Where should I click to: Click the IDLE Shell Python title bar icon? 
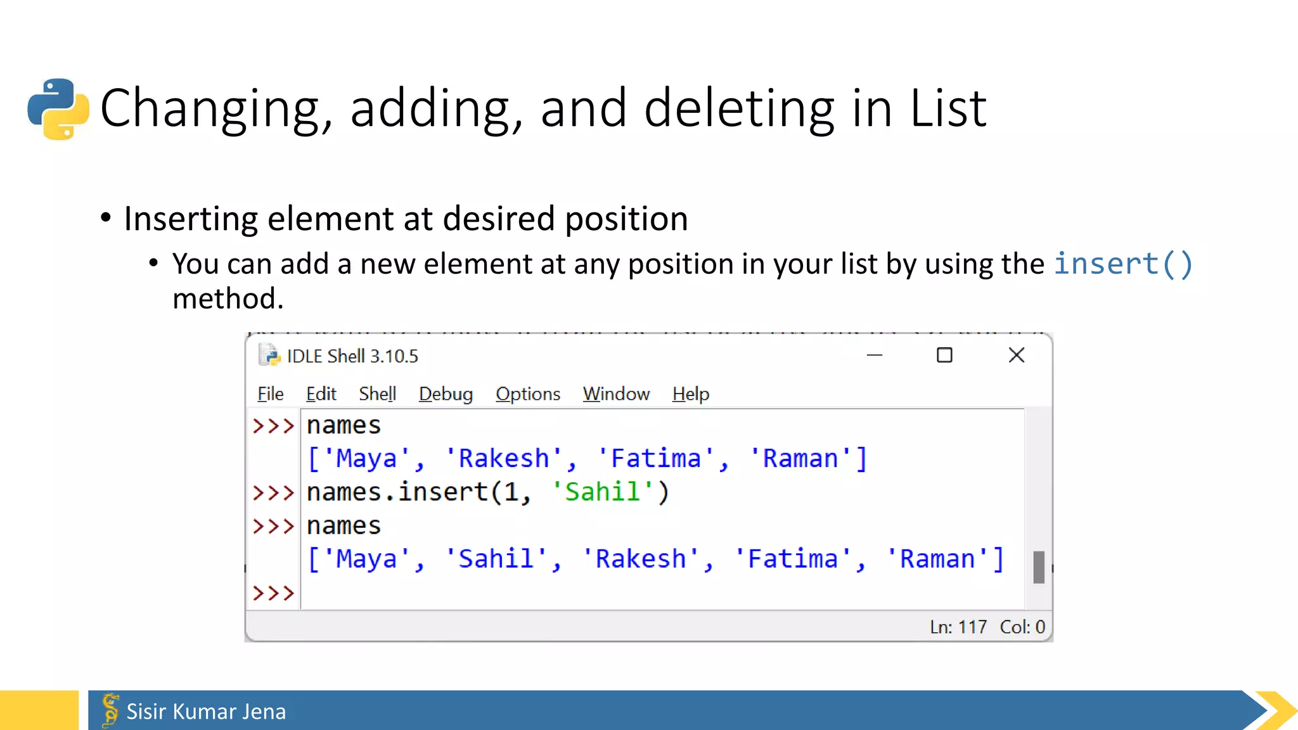pos(269,355)
